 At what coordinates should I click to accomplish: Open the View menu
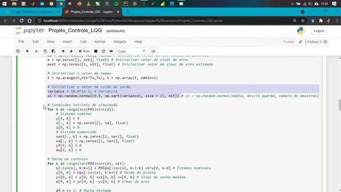tap(51, 42)
